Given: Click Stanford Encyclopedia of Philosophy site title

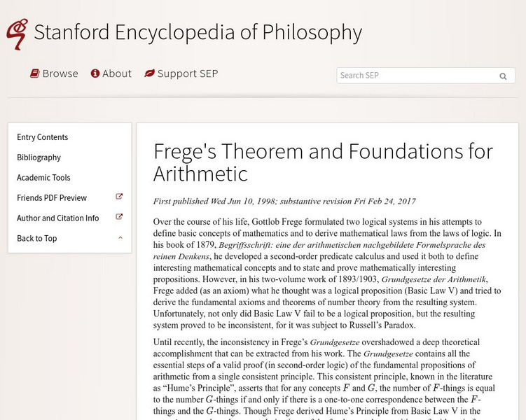Looking at the screenshot, I should (x=198, y=33).
